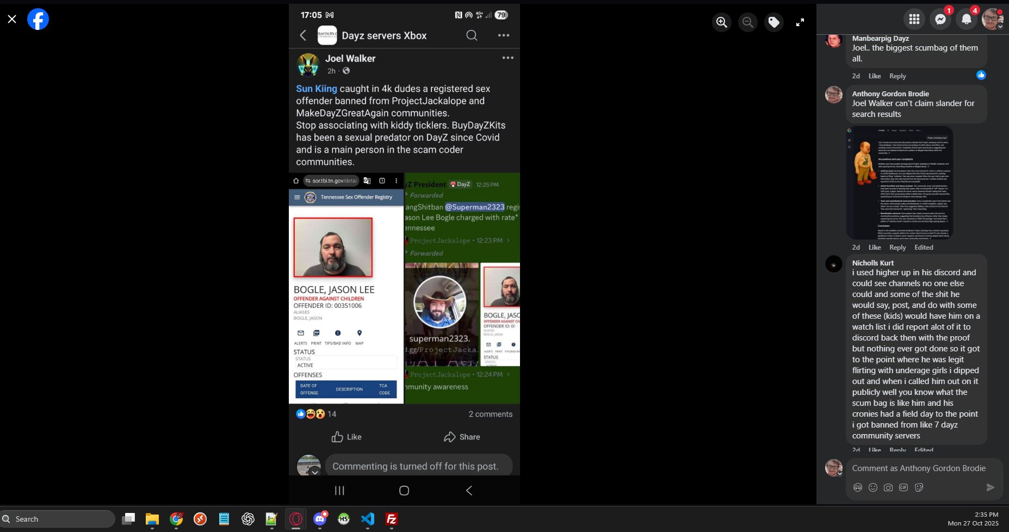Open Anthony Gordon Brodie's name link

pos(890,94)
